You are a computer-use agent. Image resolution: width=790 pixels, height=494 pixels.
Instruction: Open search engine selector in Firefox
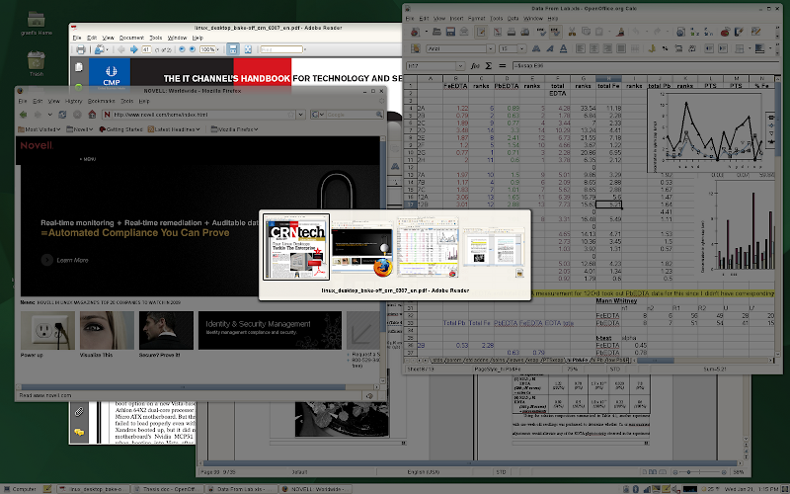[x=317, y=115]
